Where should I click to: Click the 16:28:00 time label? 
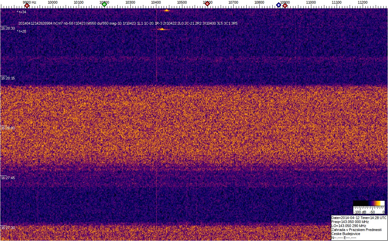(x=8, y=128)
